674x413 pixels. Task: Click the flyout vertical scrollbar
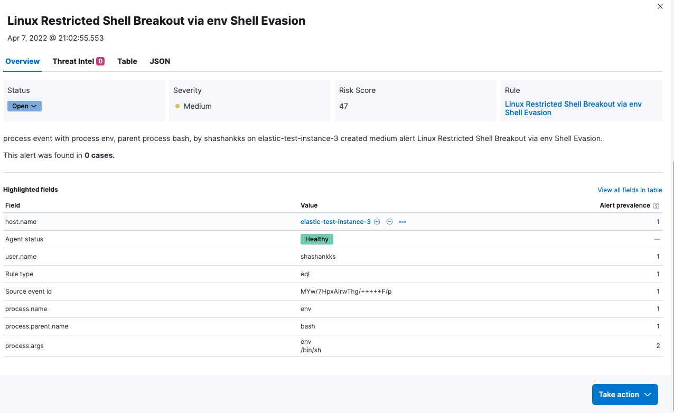tap(672, 285)
